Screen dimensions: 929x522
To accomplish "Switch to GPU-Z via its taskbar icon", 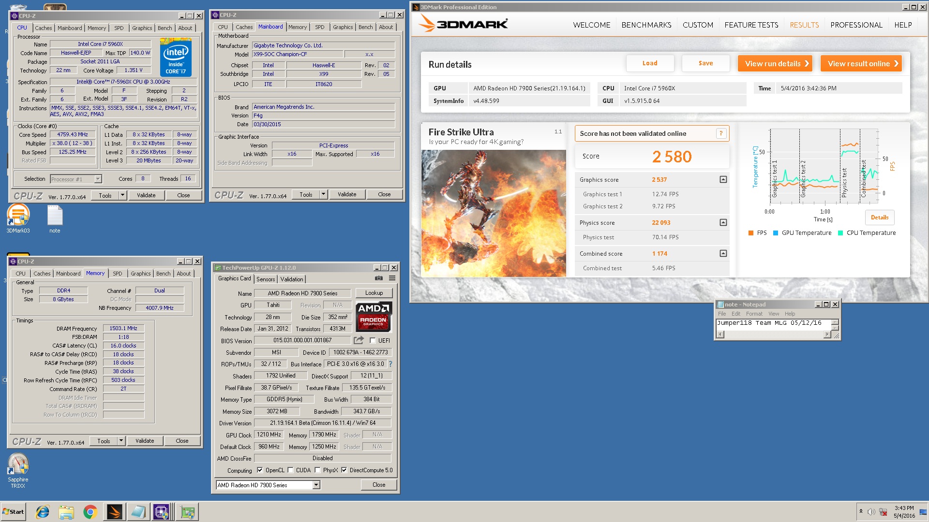I will [187, 512].
